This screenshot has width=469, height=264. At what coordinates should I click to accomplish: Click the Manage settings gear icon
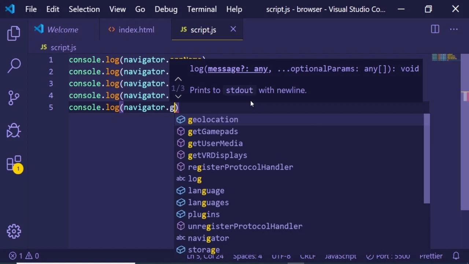14,231
